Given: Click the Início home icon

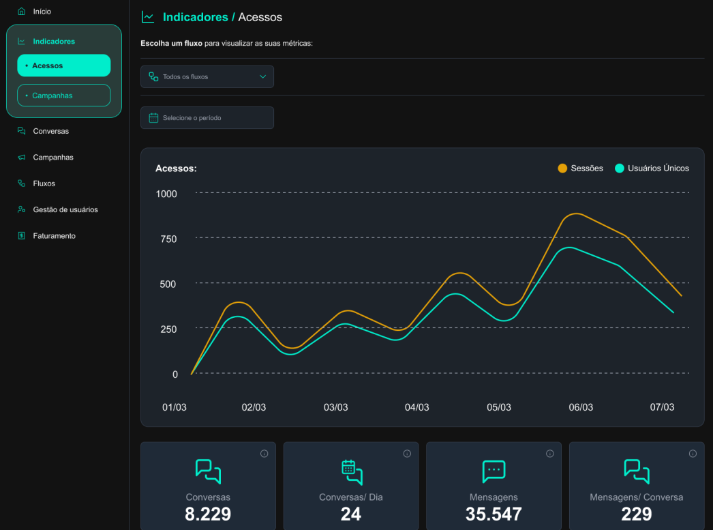Looking at the screenshot, I should coord(20,11).
